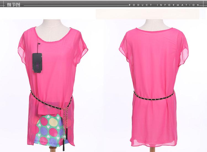Click the black hang tag on dress

coord(37,63)
